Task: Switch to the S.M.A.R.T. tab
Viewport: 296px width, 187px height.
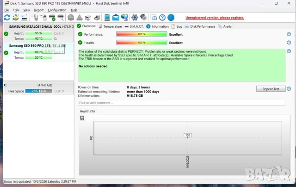Action: click(x=134, y=26)
